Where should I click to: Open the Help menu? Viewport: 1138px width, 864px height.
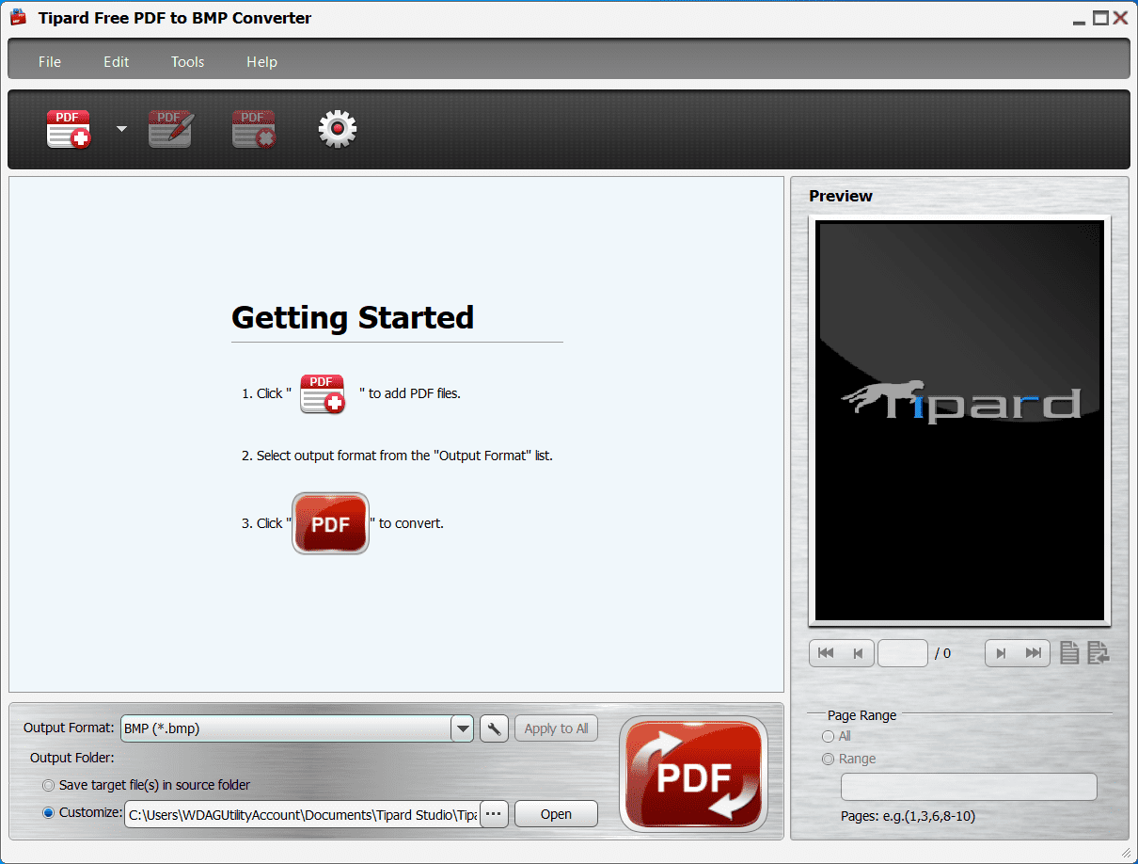tap(261, 62)
